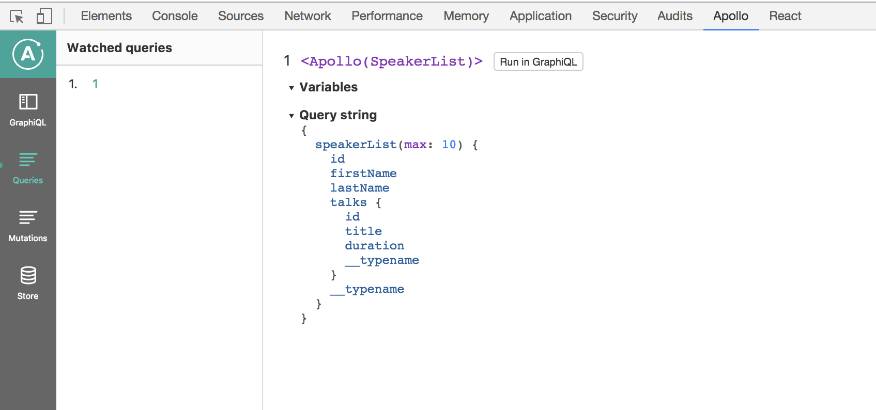Open the Application tab

(541, 16)
